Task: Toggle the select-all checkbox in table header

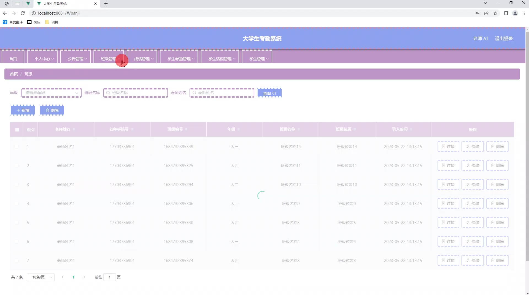Action: point(17,130)
